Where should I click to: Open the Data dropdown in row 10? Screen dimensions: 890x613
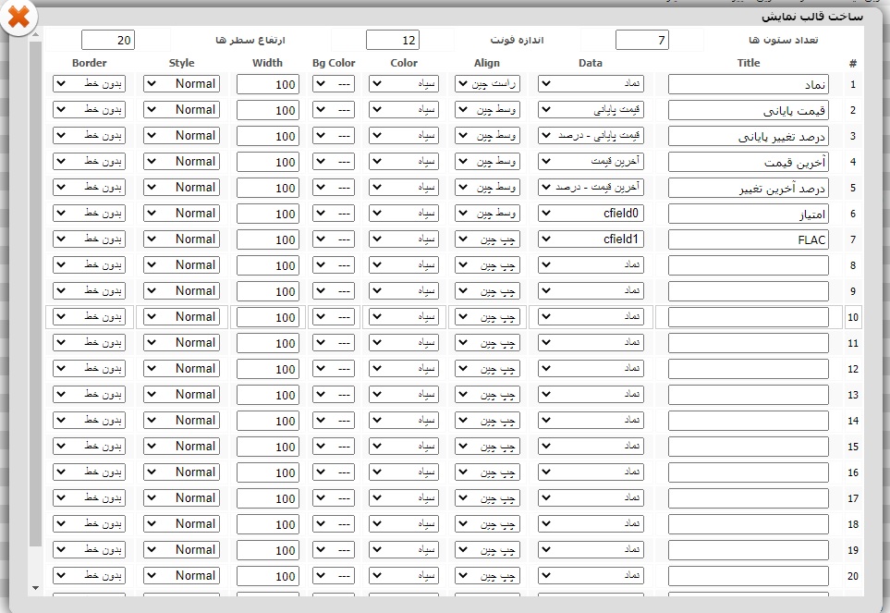coord(591,317)
